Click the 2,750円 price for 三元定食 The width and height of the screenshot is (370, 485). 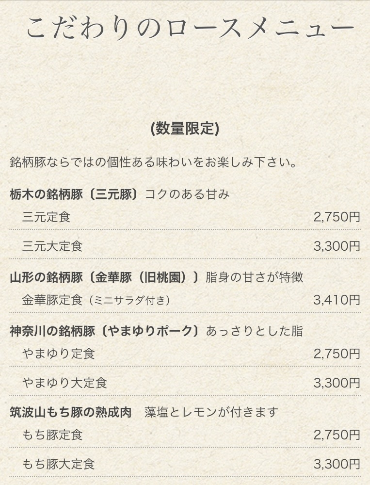coord(337,217)
